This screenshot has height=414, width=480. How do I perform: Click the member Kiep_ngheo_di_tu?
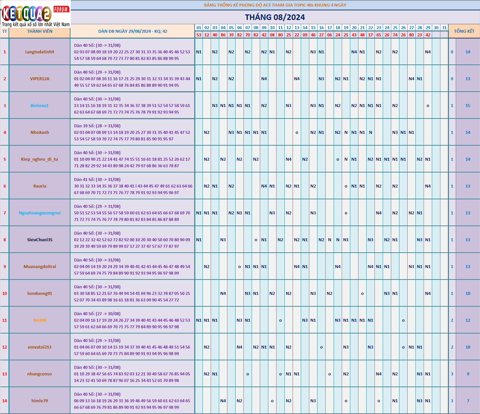tap(40, 159)
